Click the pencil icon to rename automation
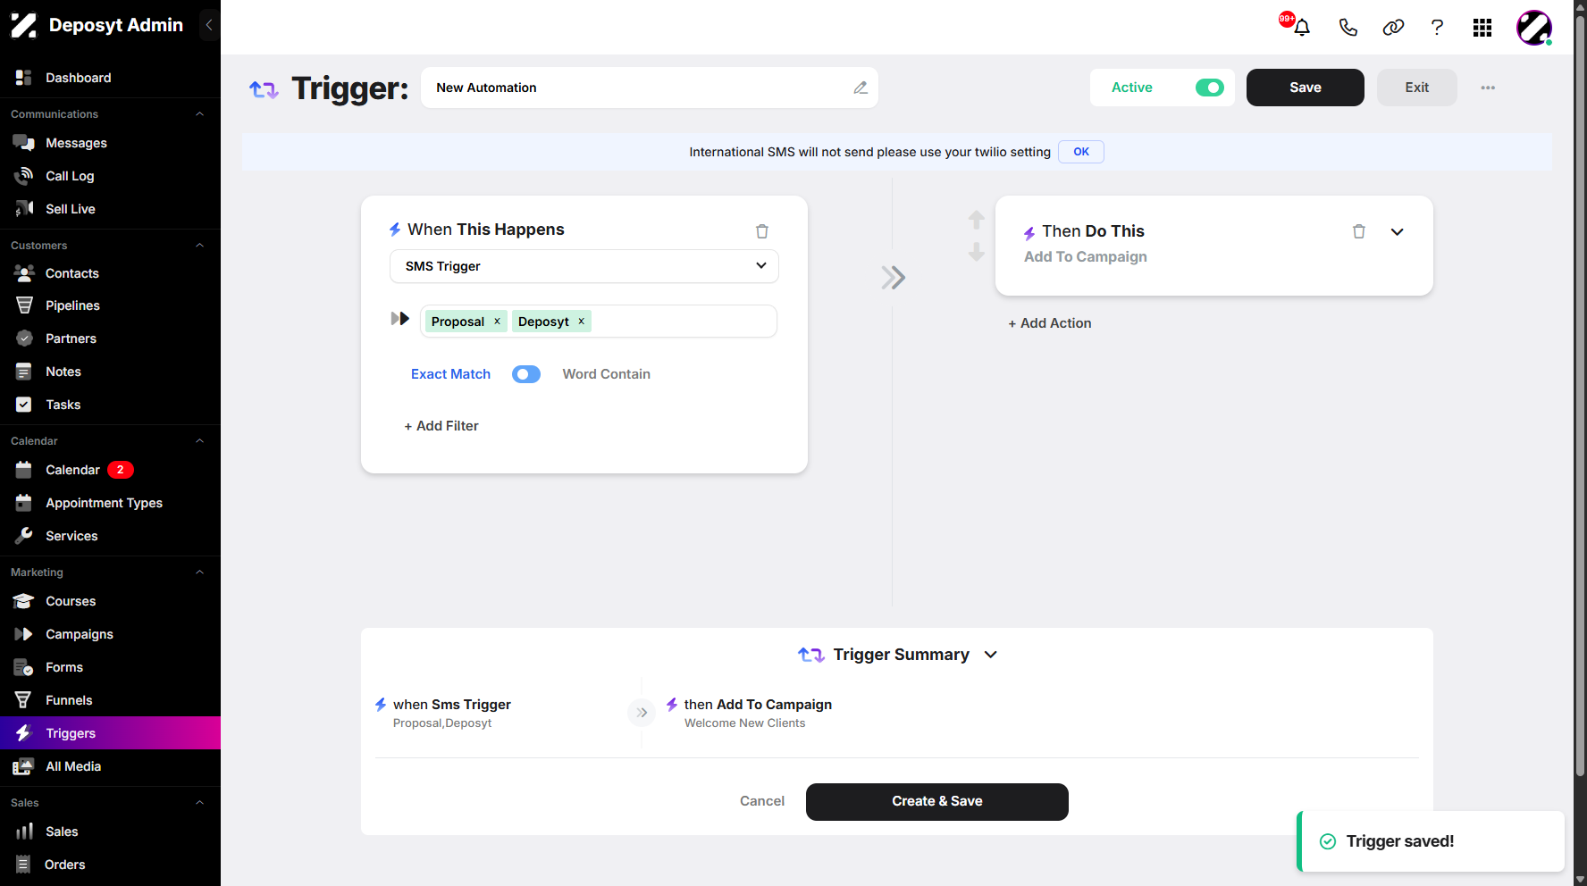1587x886 pixels. pos(861,88)
